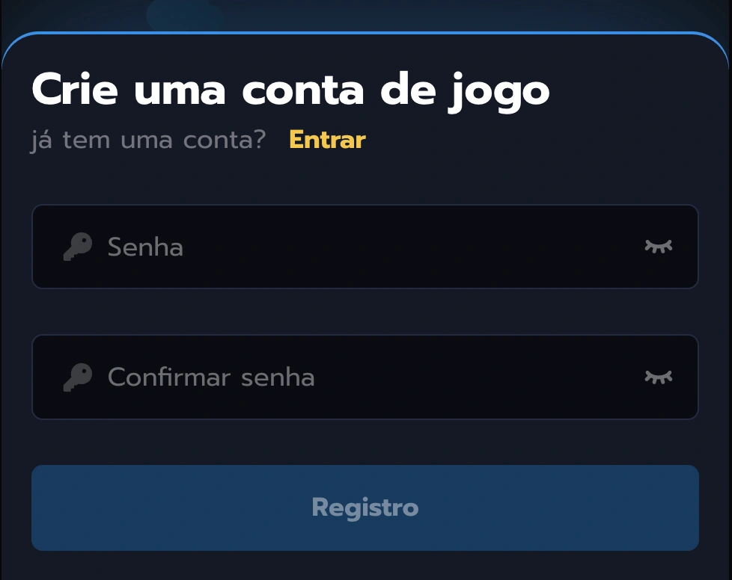Click Entrar next to já tem uma conta
Image resolution: width=732 pixels, height=580 pixels.
point(327,139)
